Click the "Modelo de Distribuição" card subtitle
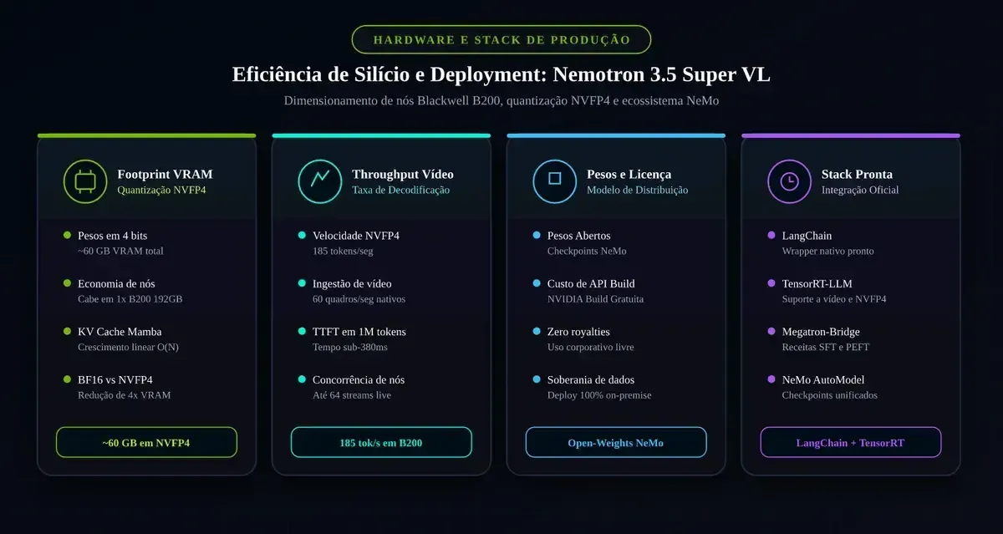The width and height of the screenshot is (1003, 534). pos(638,190)
